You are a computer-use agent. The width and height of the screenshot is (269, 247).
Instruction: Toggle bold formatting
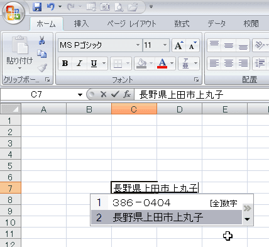point(65,63)
